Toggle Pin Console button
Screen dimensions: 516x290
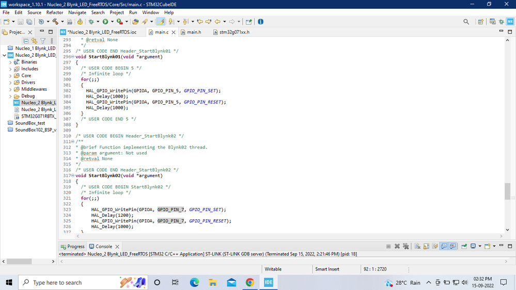point(464,246)
